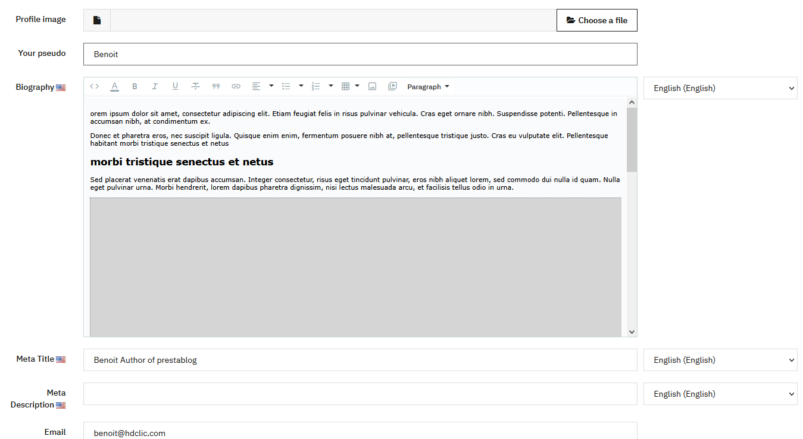Open the Meta Title language selector
Screen dimensions: 803x439
pos(720,360)
